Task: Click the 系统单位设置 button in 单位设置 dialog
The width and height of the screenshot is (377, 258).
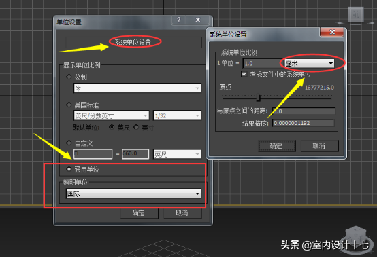Action: coord(133,42)
